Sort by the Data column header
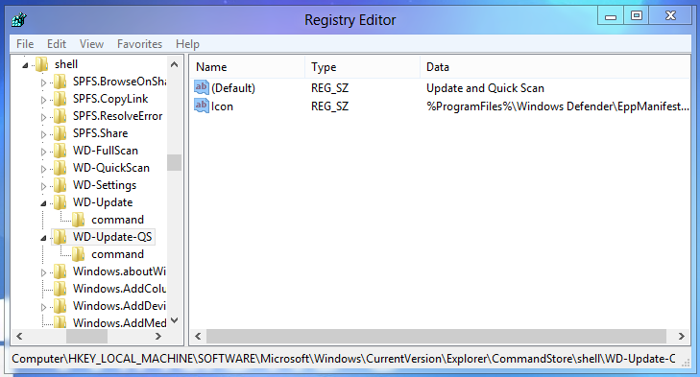Screen dimensions: 700x377 click(555, 67)
